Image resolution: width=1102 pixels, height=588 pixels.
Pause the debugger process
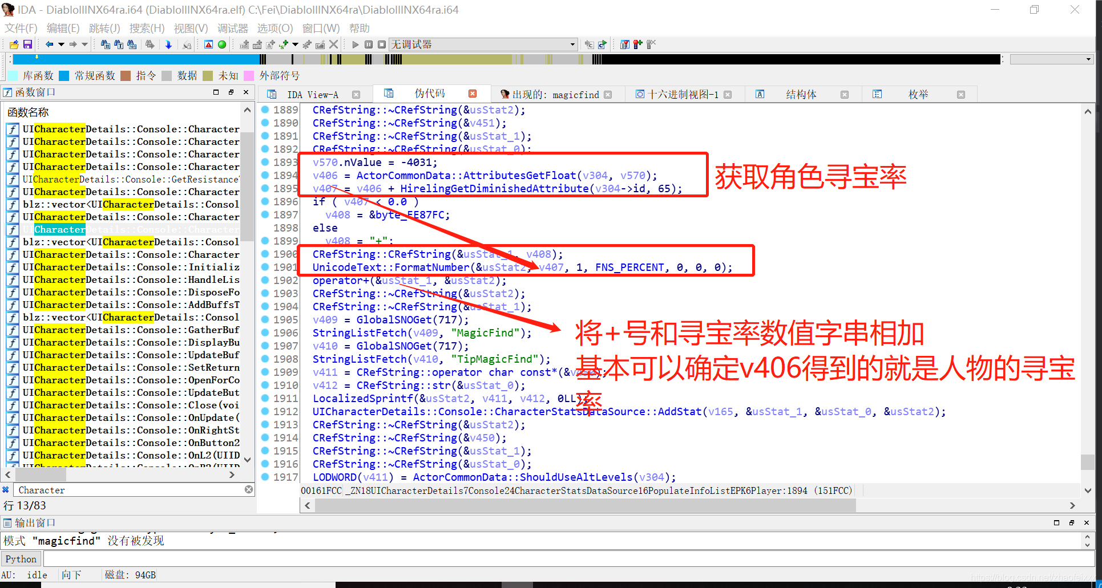click(x=369, y=44)
